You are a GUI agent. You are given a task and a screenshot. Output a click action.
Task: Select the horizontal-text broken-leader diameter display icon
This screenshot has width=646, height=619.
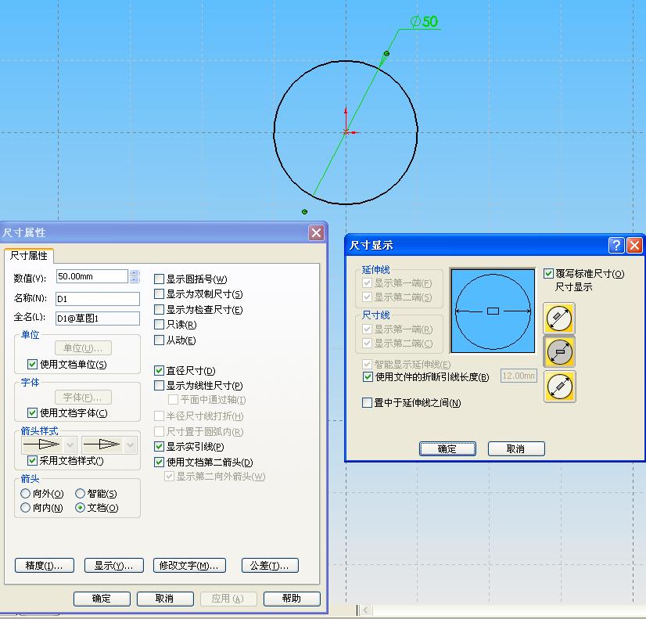pyautogui.click(x=559, y=352)
